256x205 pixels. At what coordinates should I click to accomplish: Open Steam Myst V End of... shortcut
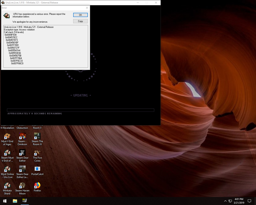pyautogui.click(x=7, y=156)
